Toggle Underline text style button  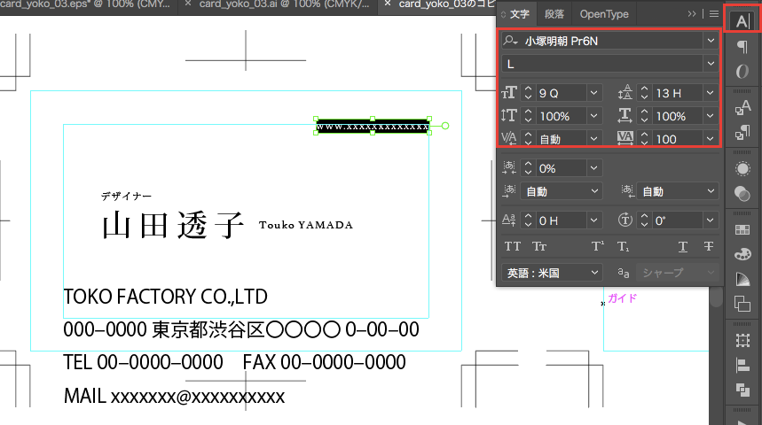(683, 247)
